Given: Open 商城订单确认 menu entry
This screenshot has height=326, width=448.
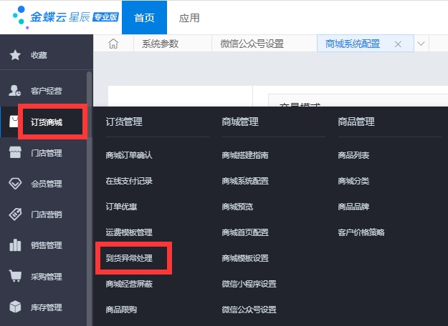Looking at the screenshot, I should pyautogui.click(x=129, y=154).
